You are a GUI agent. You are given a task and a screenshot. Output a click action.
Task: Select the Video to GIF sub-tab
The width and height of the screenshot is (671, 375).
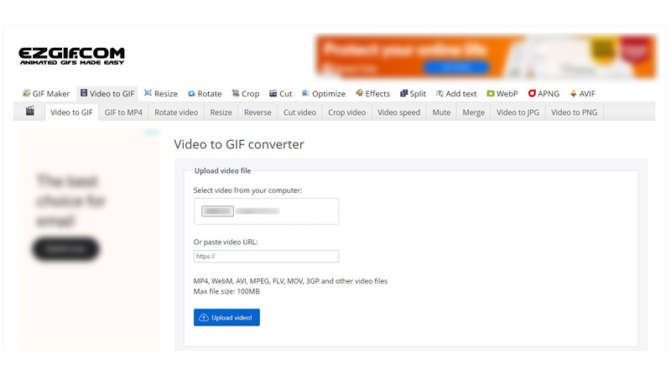point(71,112)
